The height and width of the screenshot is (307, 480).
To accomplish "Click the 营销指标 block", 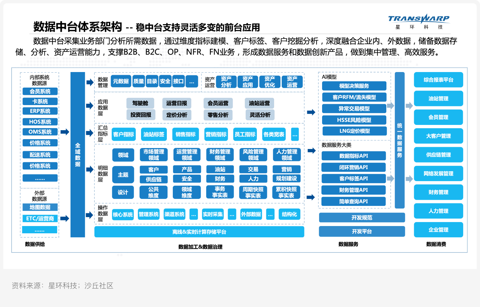I will [216, 134].
